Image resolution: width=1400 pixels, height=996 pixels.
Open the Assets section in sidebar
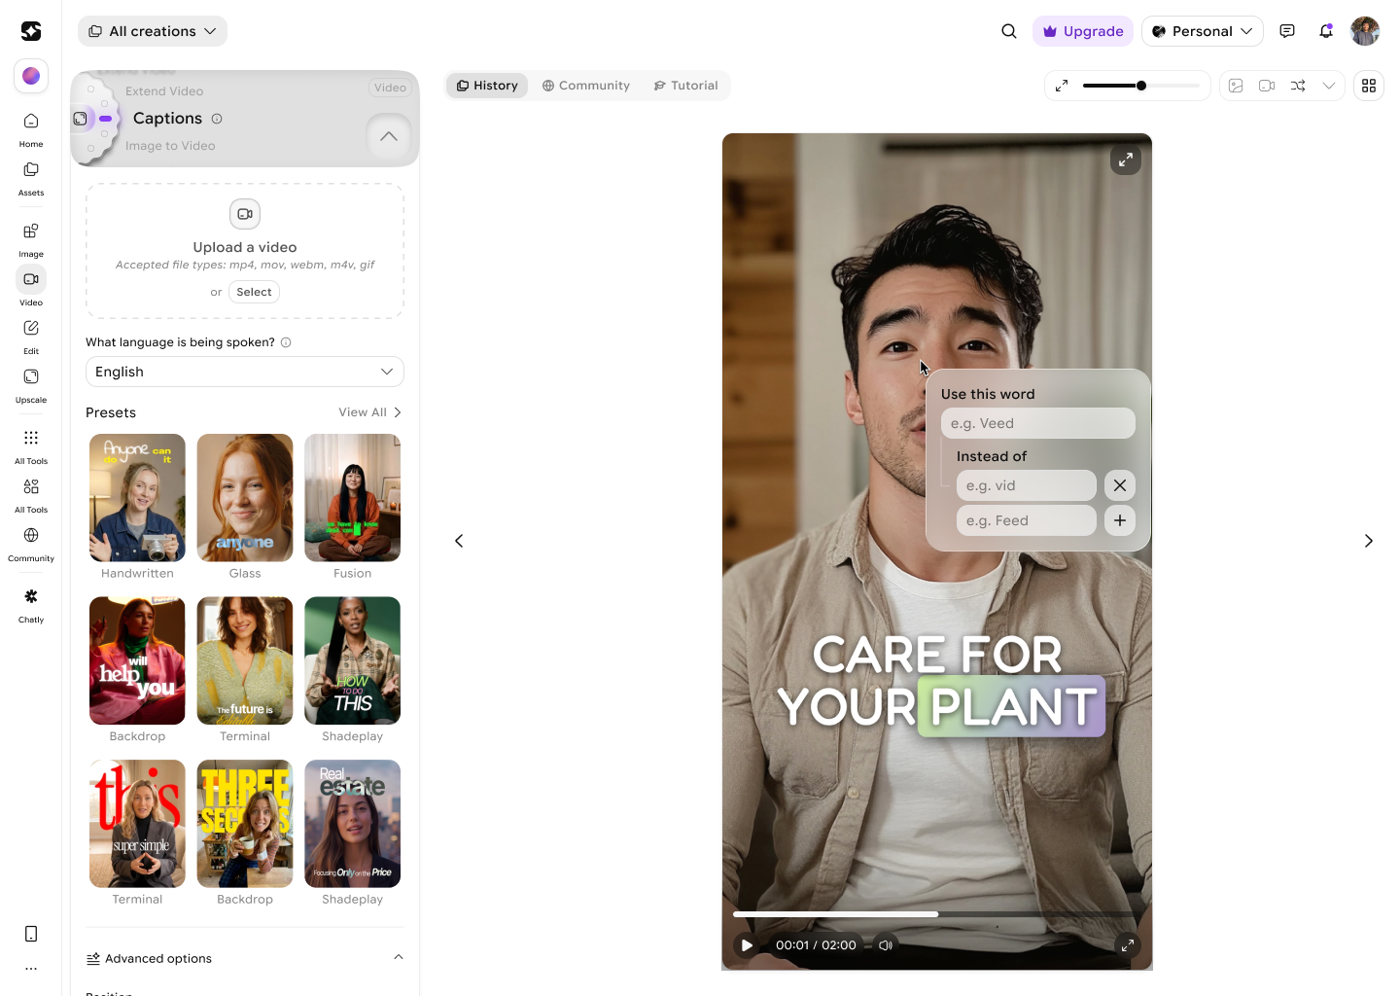click(x=31, y=177)
